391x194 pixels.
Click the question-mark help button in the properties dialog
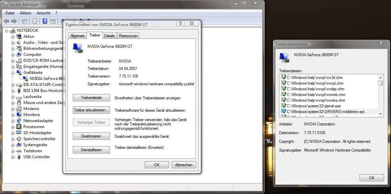(x=180, y=23)
